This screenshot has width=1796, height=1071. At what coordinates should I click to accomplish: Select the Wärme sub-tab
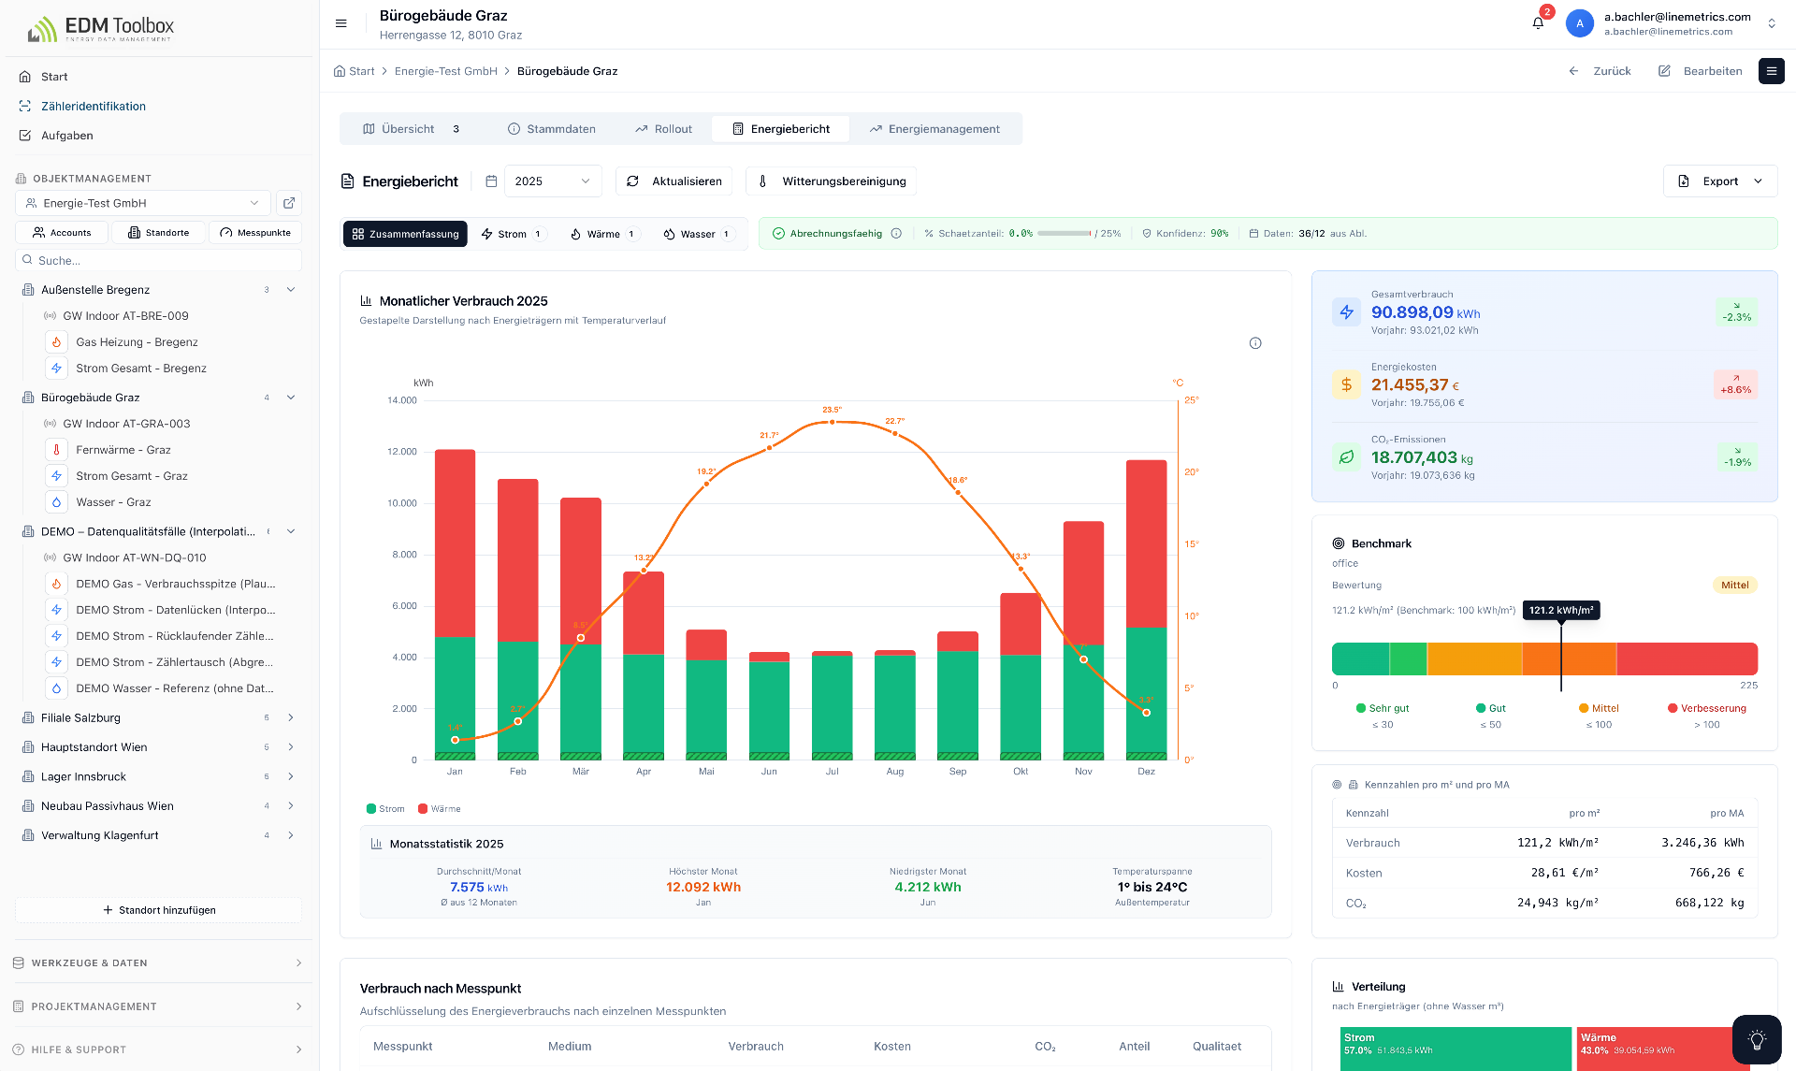(x=603, y=234)
